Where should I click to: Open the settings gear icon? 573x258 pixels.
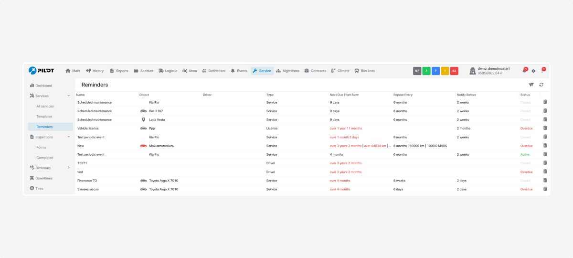[533, 71]
